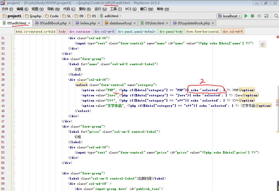Collapse div fold at line 59
279x191 pixels.
pyautogui.click(x=14, y=184)
